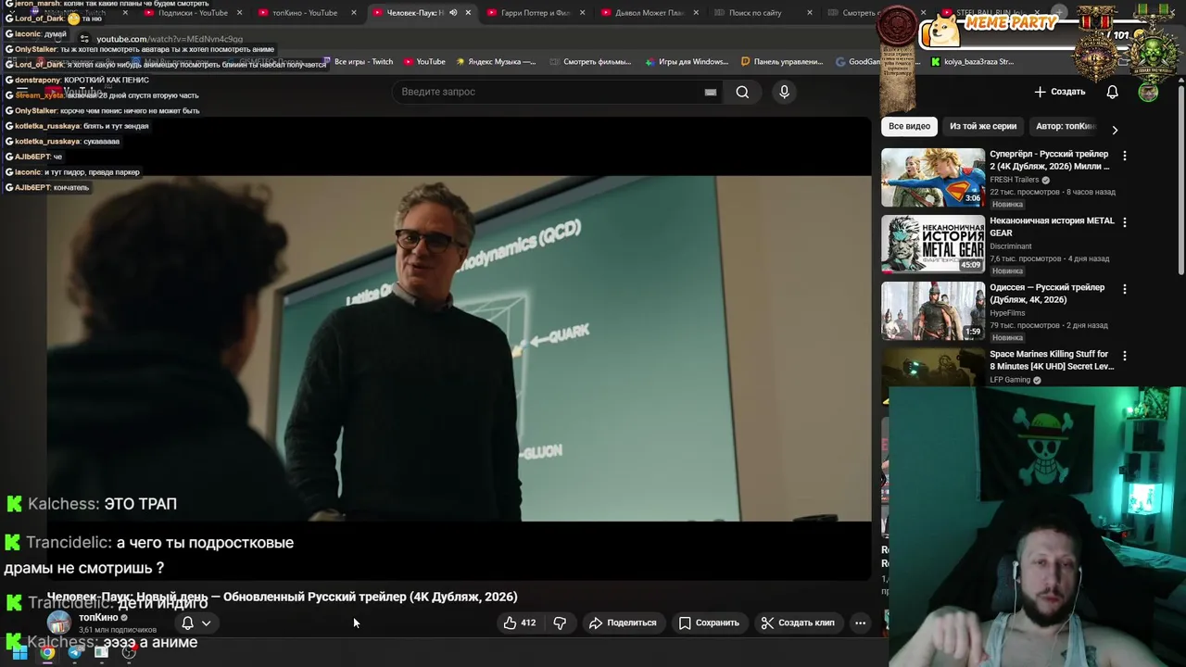Open more actions three-dot menu under video
Image resolution: width=1186 pixels, height=667 pixels.
860,623
